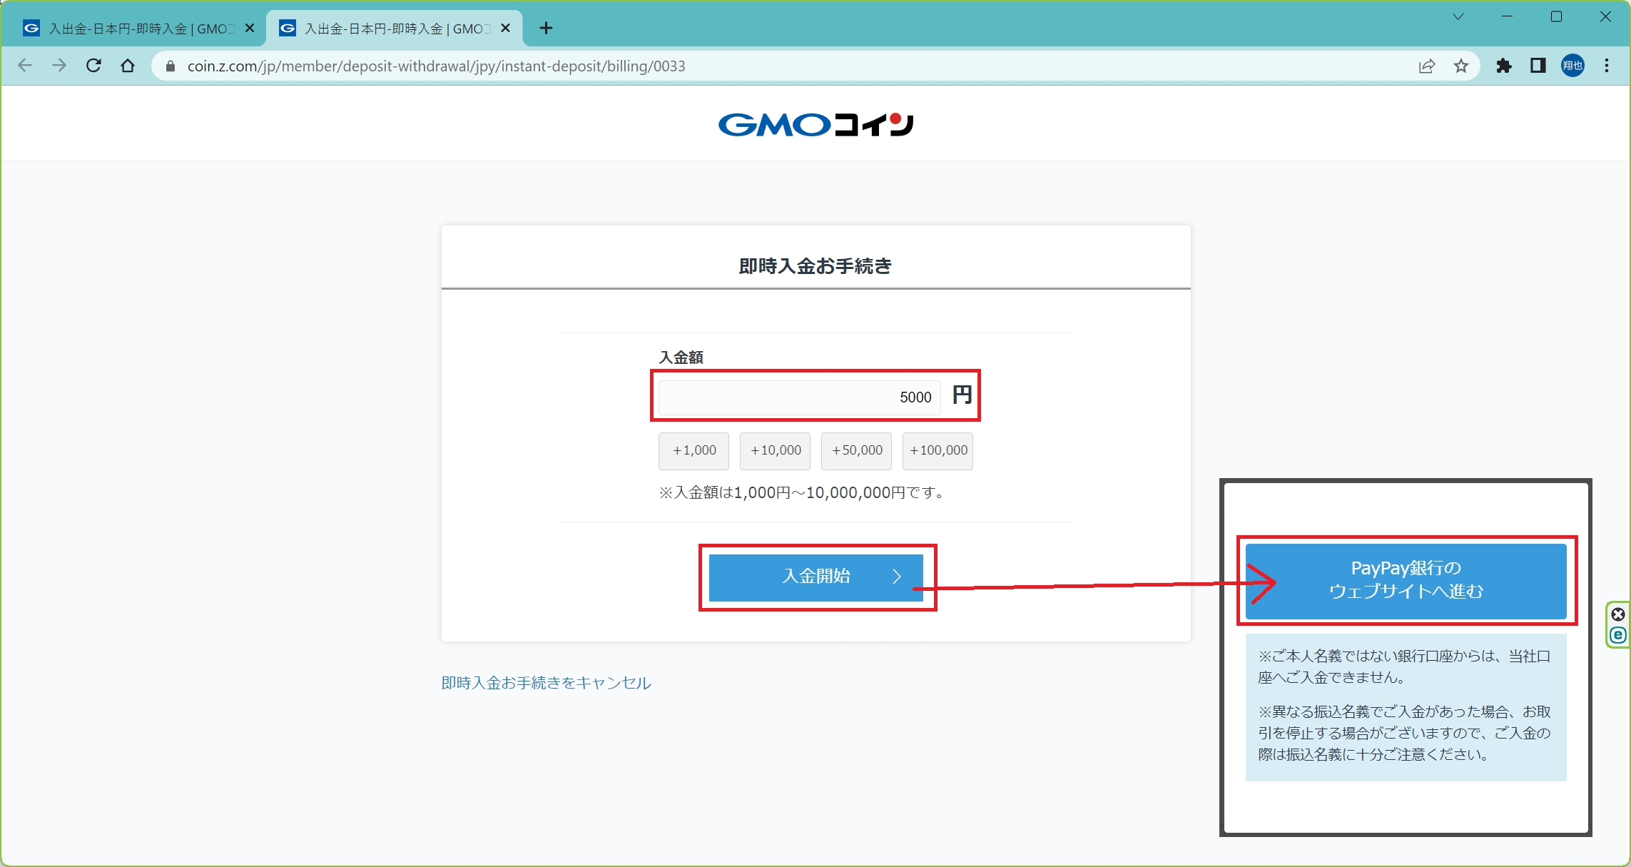1631x867 pixels.
Task: Open the extensions puzzle icon
Action: point(1504,66)
